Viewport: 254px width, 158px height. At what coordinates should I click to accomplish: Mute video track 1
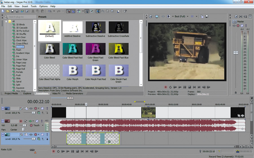[42, 108]
